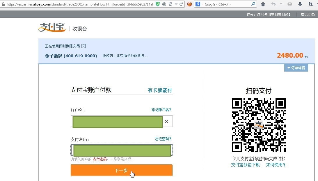Open the dropdown next to the undo arrow

point(281,4)
